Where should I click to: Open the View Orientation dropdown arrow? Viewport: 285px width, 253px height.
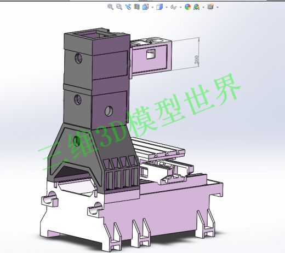(x=152, y=8)
